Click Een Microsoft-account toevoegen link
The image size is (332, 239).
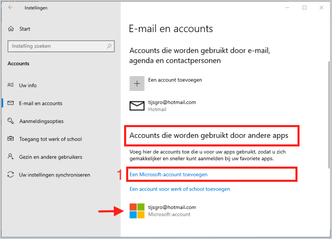[x=168, y=174]
